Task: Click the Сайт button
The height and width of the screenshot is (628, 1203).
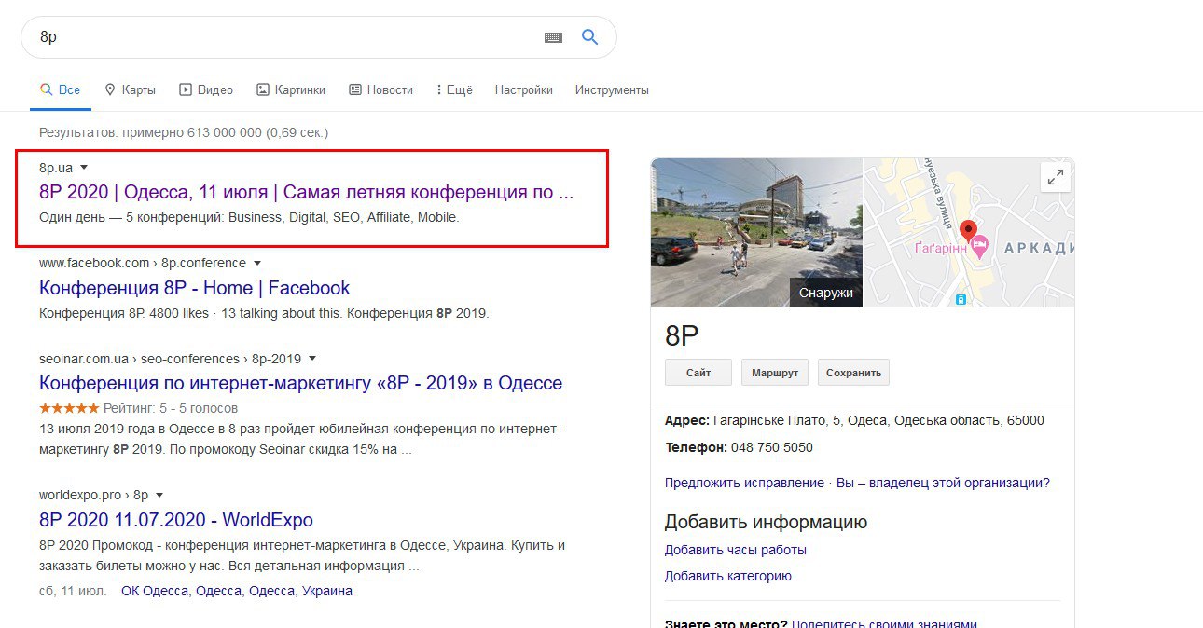Action: tap(698, 373)
